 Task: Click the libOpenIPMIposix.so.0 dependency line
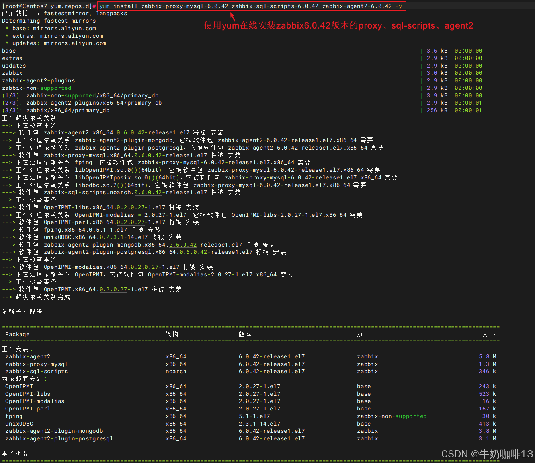[200, 178]
